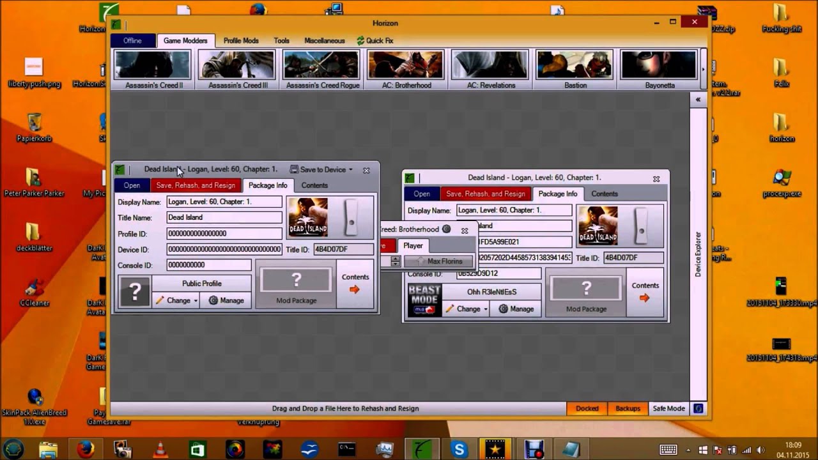Image resolution: width=818 pixels, height=460 pixels.
Task: Open VLC media player from taskbar
Action: [x=160, y=449]
